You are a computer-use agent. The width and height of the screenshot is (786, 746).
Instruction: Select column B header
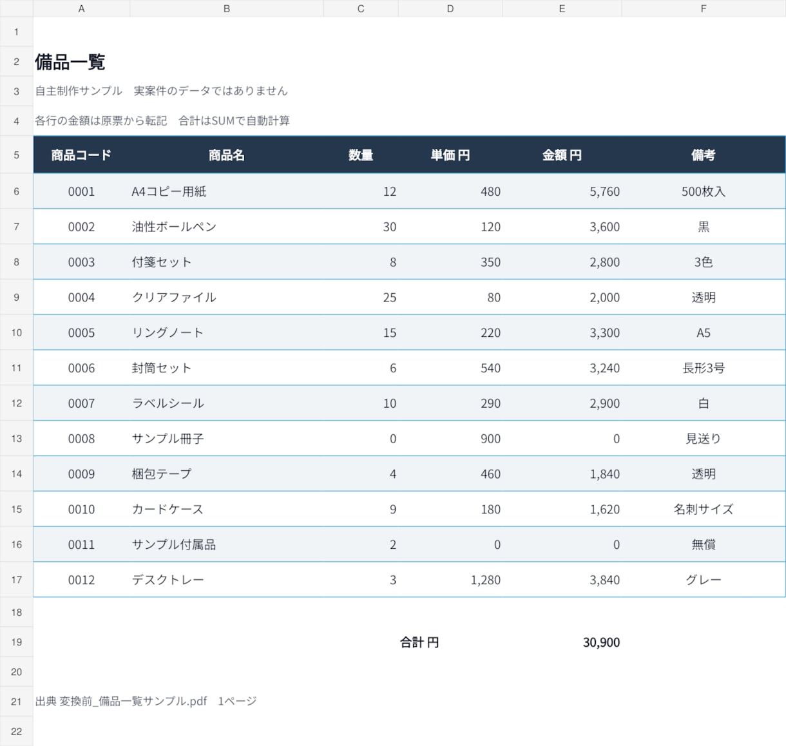pos(227,8)
